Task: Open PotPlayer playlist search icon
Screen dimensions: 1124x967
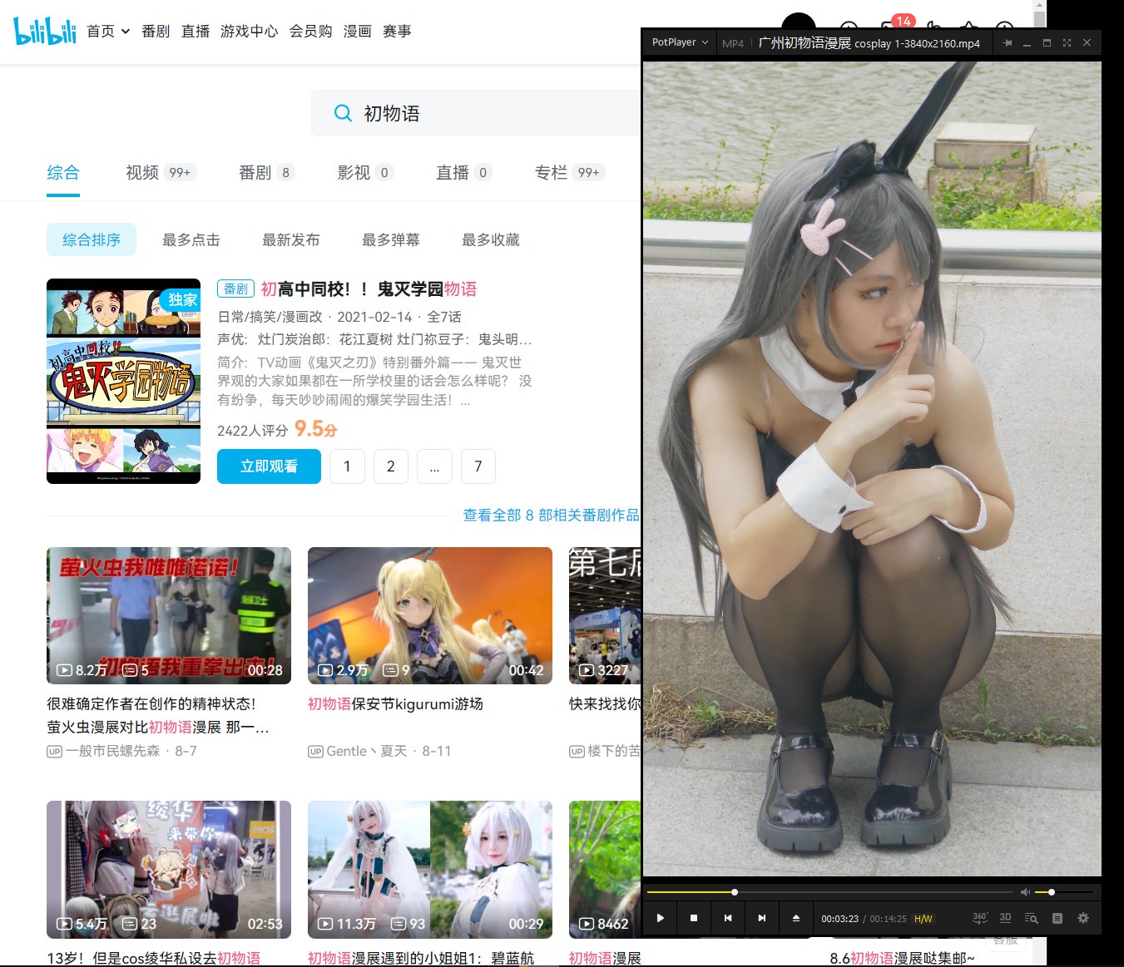Action: 1031,918
